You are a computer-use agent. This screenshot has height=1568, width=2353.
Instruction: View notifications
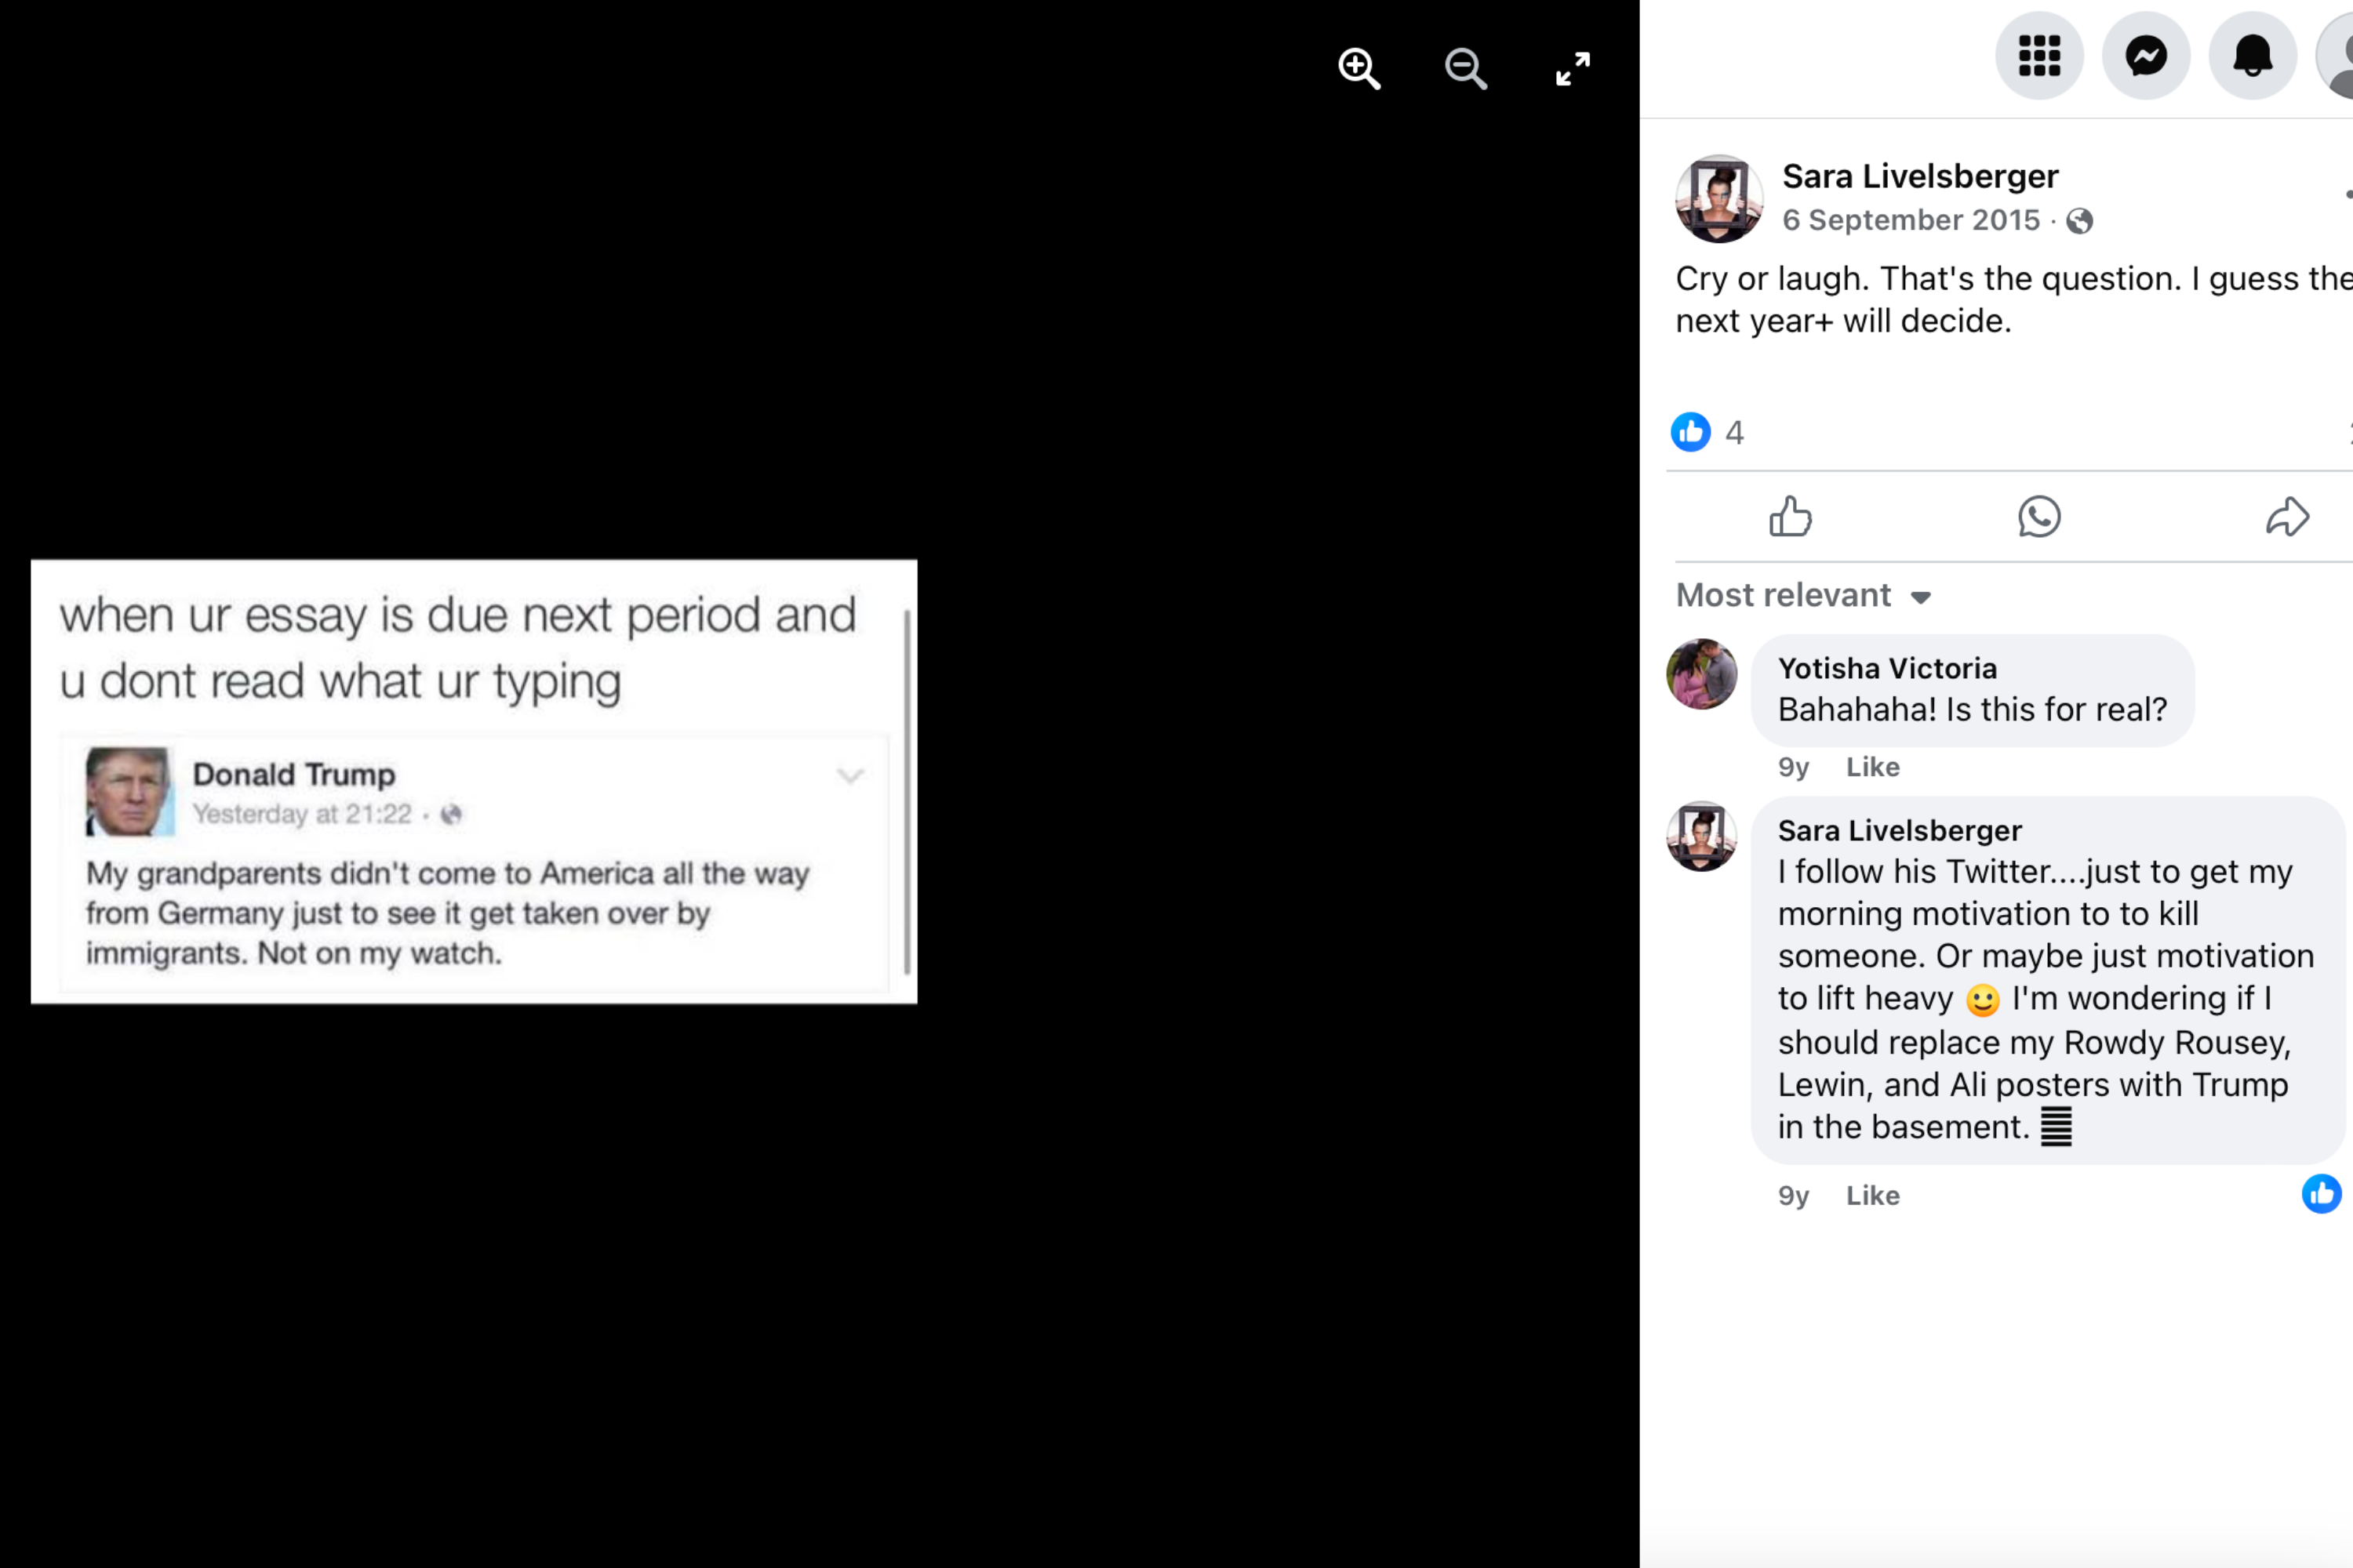coord(2252,56)
